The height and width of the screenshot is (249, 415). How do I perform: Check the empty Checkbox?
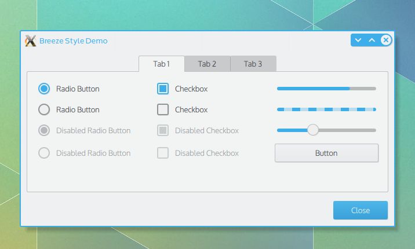click(x=163, y=109)
